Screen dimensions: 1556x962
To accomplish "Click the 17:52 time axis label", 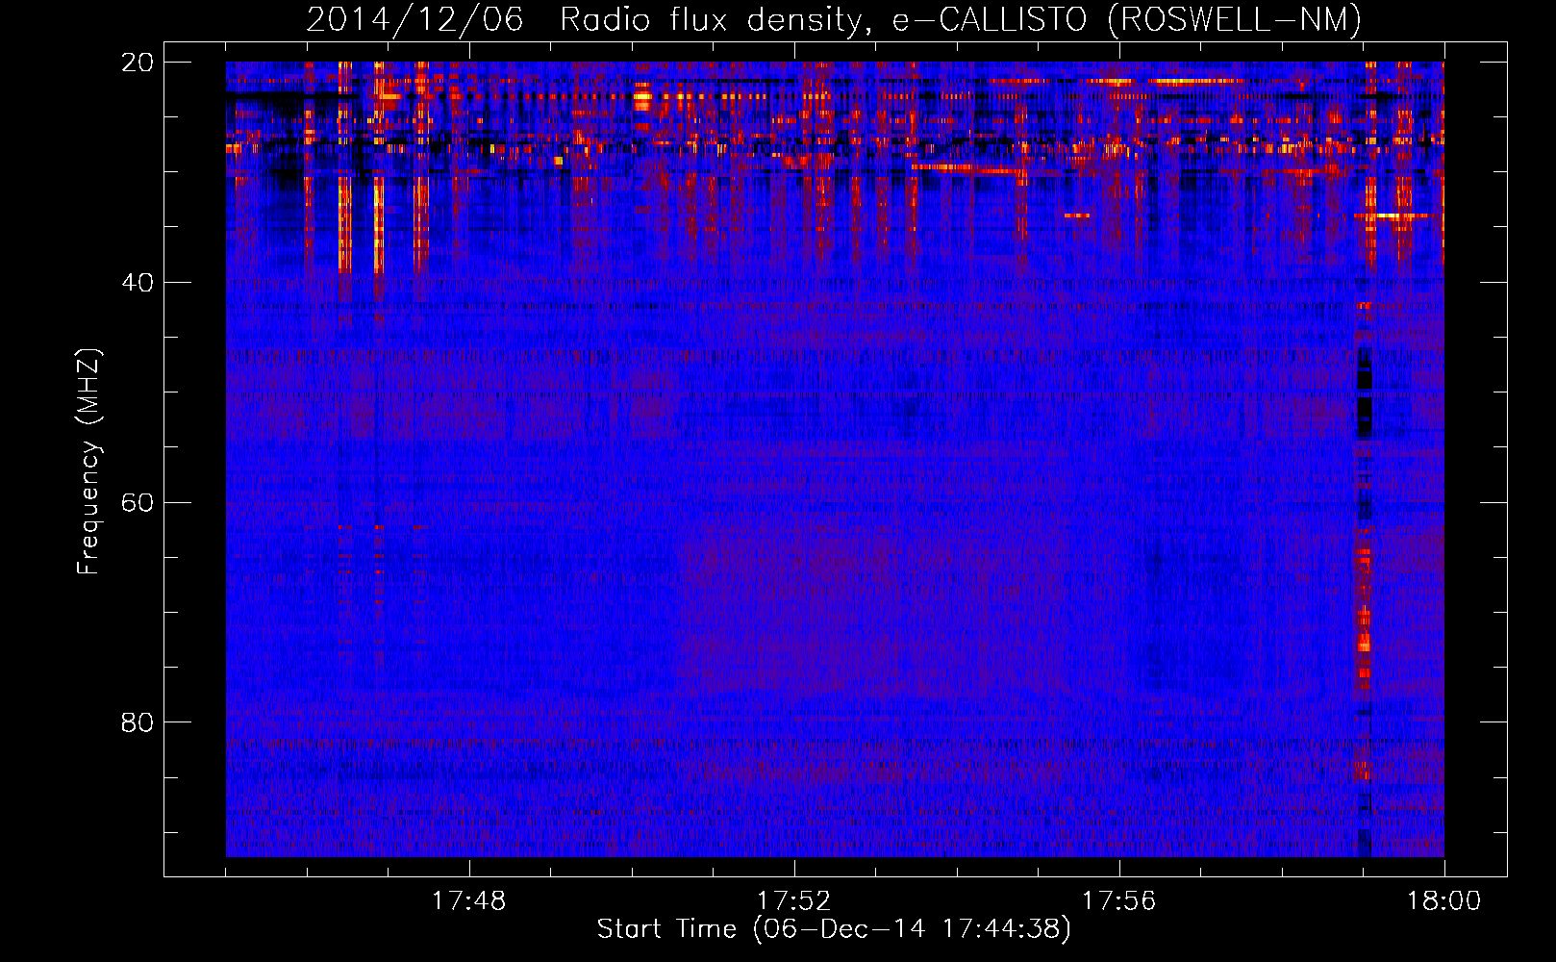I will [793, 901].
